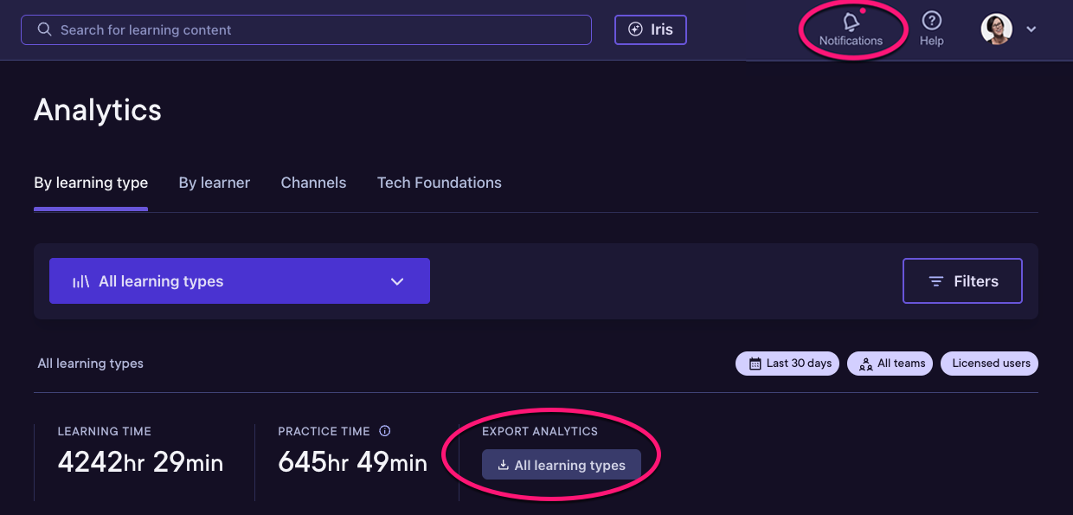
Task: Open the All learning types dropdown
Action: coord(240,281)
